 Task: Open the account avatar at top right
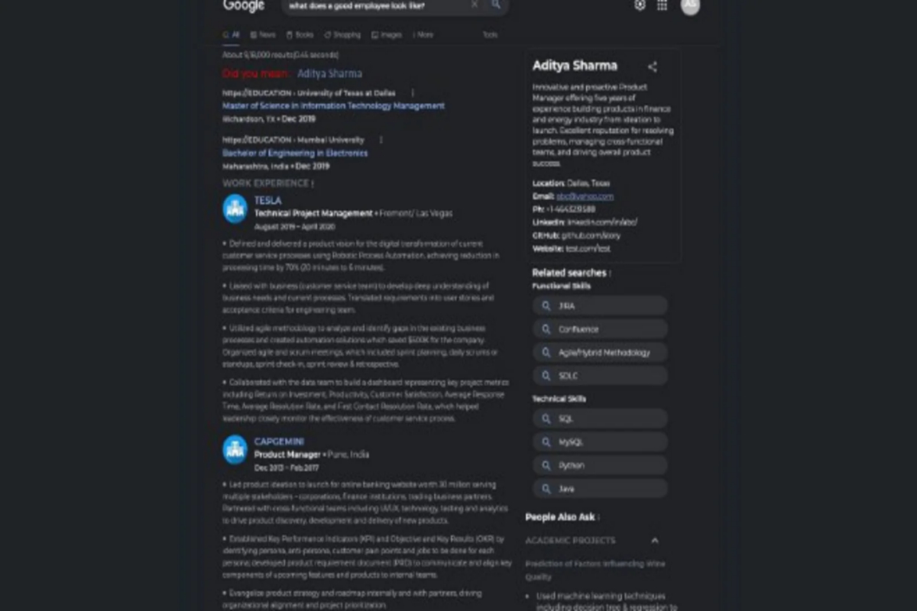pos(690,5)
